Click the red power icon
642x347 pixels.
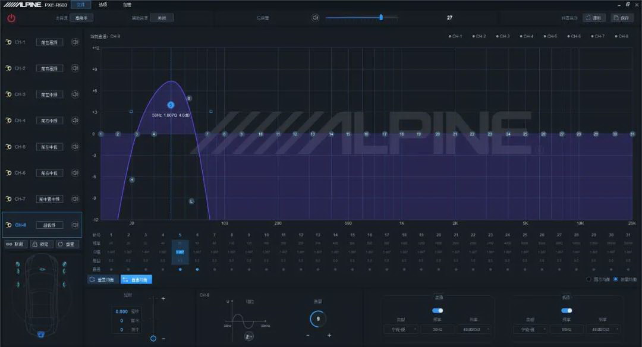click(x=11, y=18)
